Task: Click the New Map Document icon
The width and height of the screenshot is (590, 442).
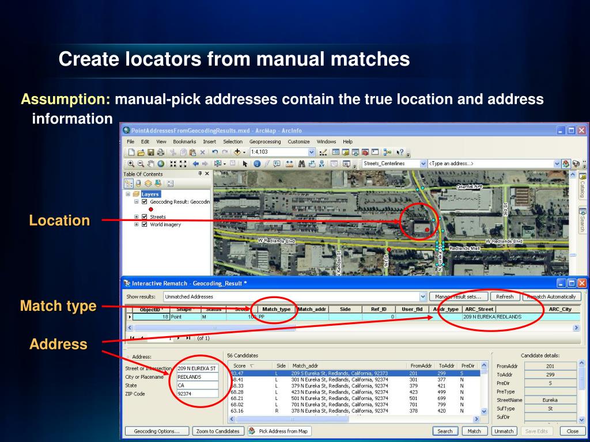Action: [131, 152]
